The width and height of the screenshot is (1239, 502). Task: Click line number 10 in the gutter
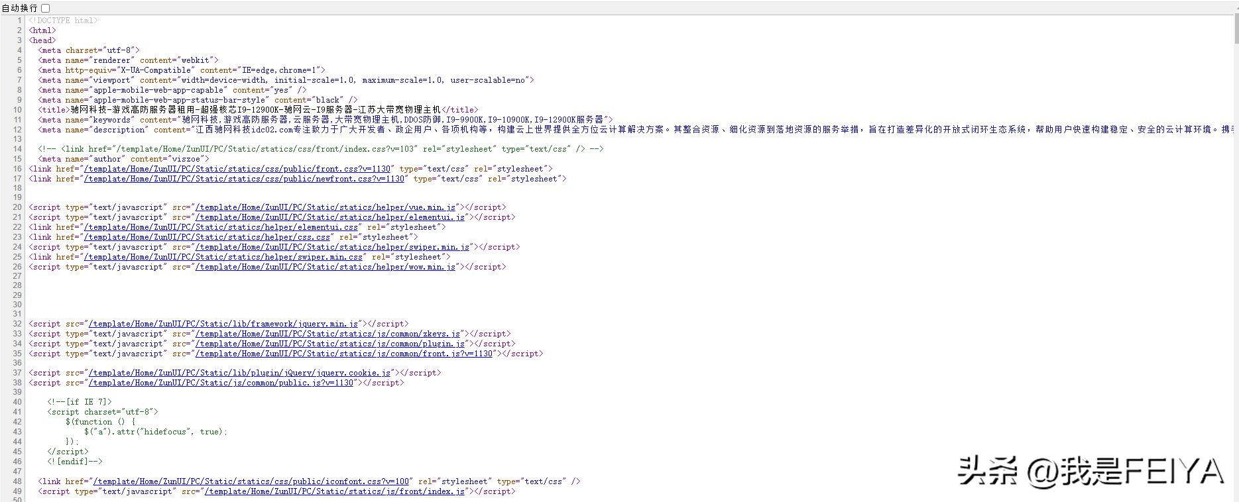pos(17,110)
